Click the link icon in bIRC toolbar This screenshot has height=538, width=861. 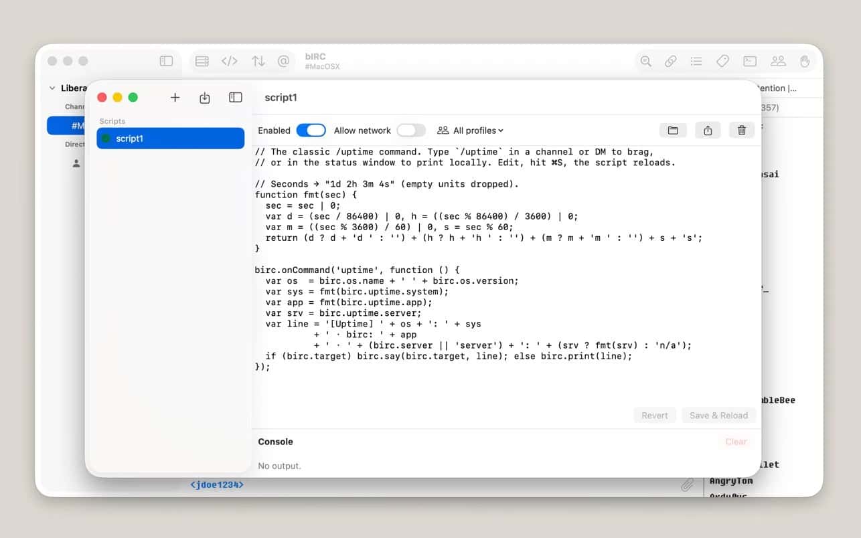coord(670,61)
